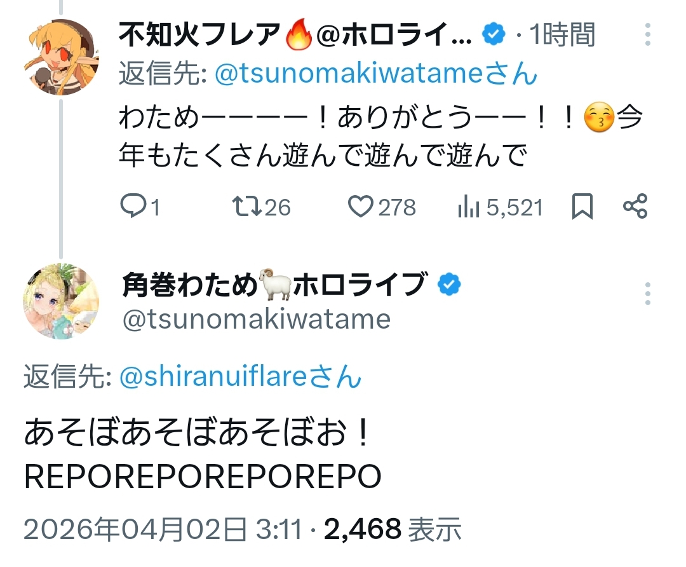686x567 pixels.
Task: Click the share icon on Flare's tweet
Action: click(635, 207)
